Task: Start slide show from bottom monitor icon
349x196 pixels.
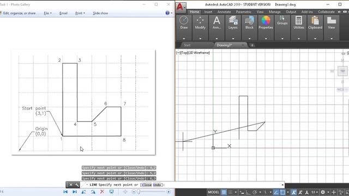Action: [111, 192]
